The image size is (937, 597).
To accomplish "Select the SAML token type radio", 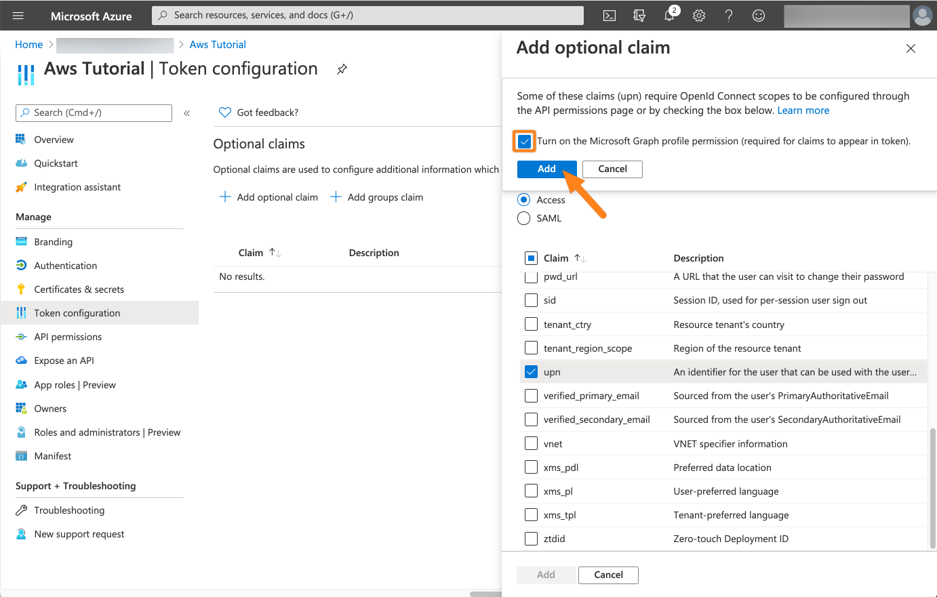I will pyautogui.click(x=524, y=218).
